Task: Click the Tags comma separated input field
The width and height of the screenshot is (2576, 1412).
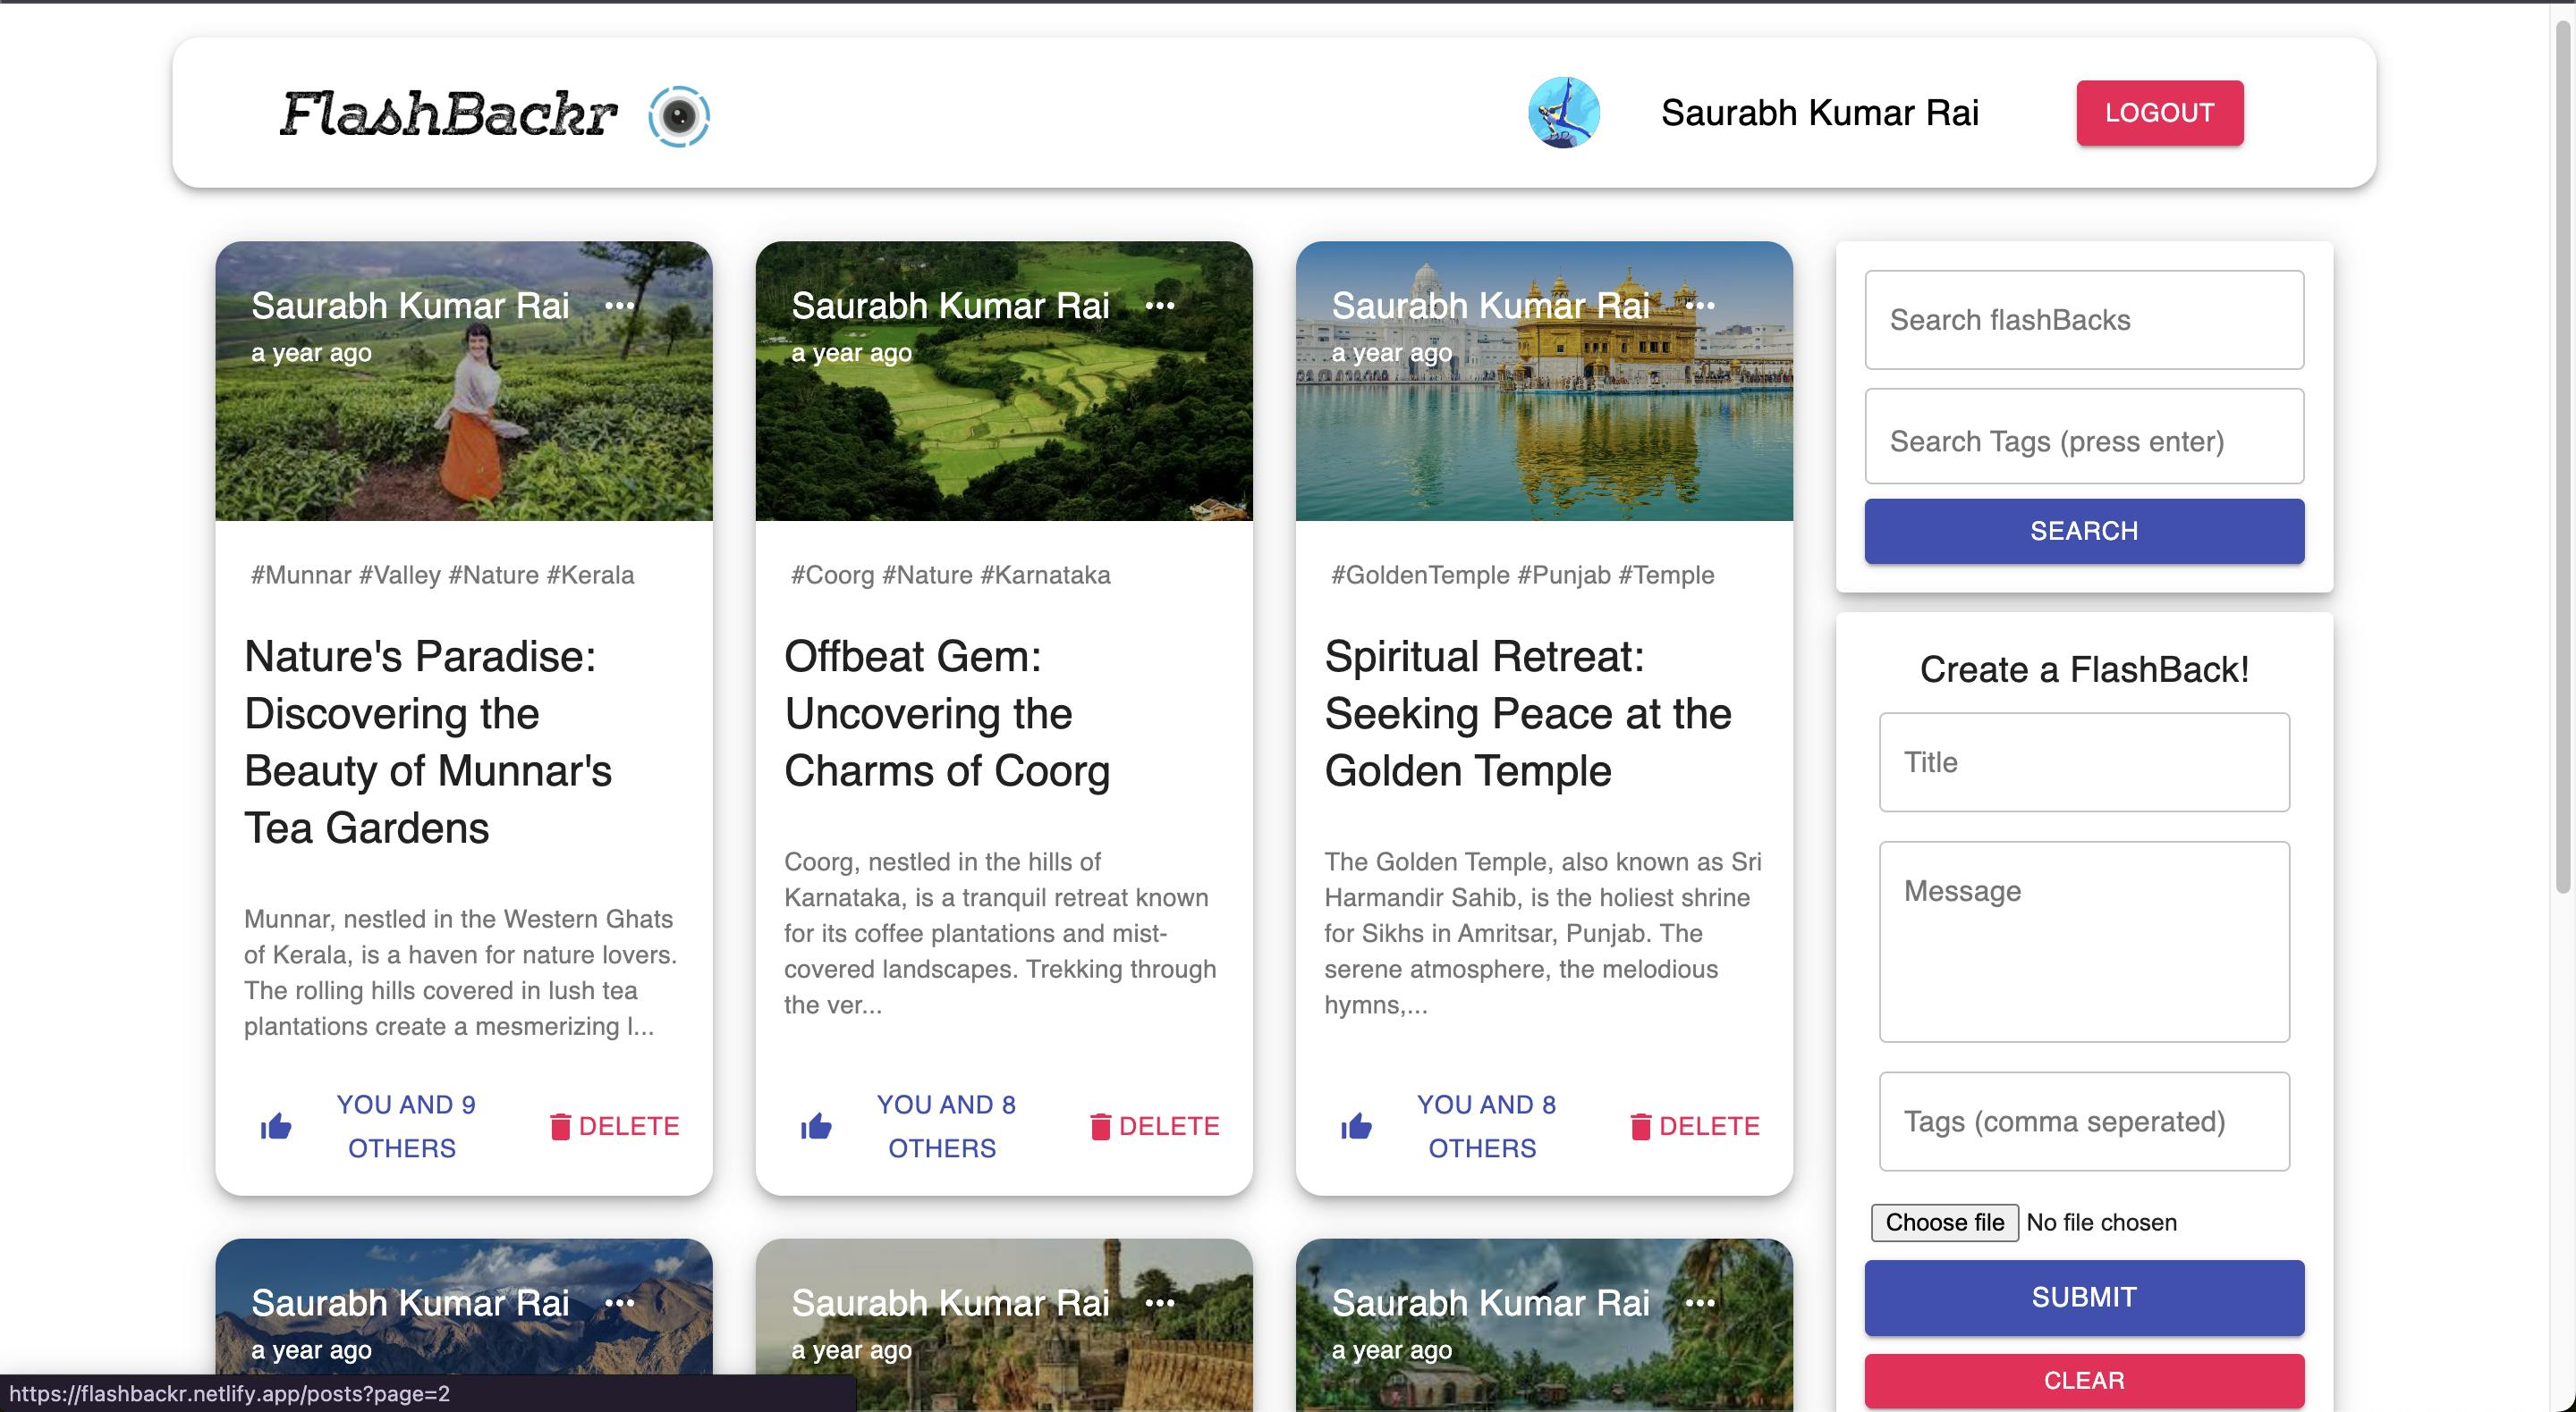Action: [x=2084, y=1120]
